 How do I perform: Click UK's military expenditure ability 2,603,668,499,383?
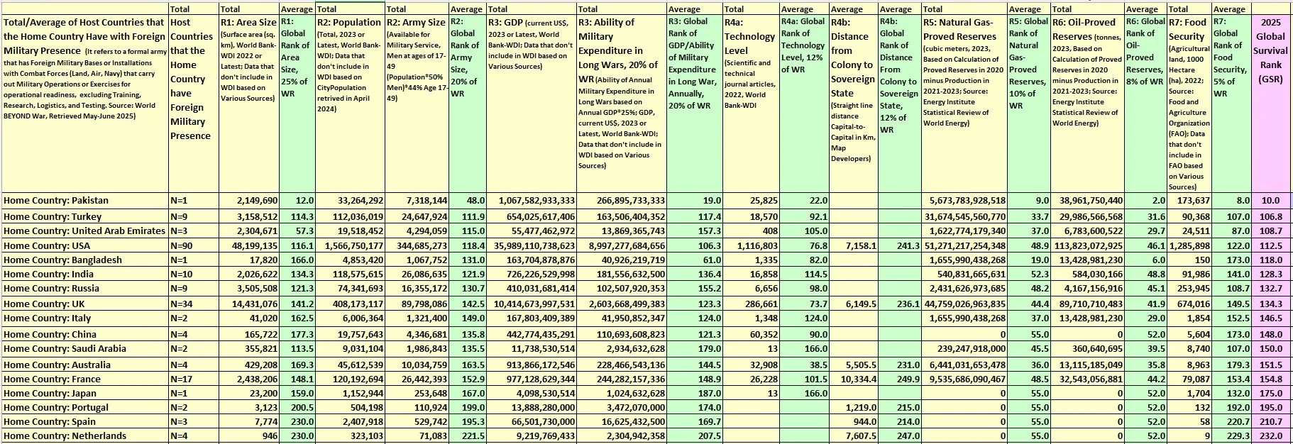tap(621, 304)
